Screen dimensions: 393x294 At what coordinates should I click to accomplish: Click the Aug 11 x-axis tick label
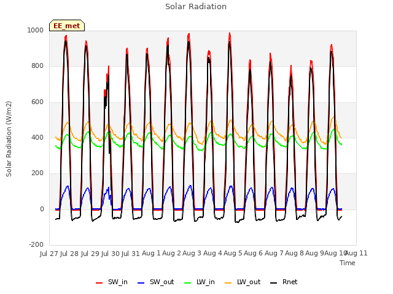[356, 254]
